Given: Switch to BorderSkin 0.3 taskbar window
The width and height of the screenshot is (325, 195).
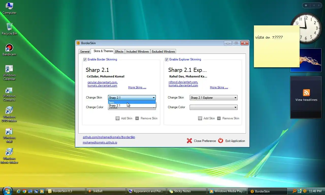Looking at the screenshot, I should [x=66, y=191].
